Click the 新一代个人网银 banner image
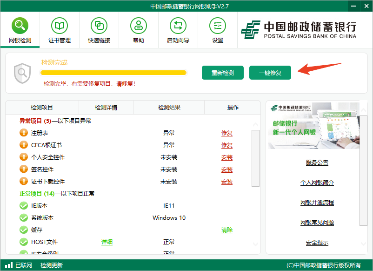Screen dimensions: 373x271 point(313,126)
